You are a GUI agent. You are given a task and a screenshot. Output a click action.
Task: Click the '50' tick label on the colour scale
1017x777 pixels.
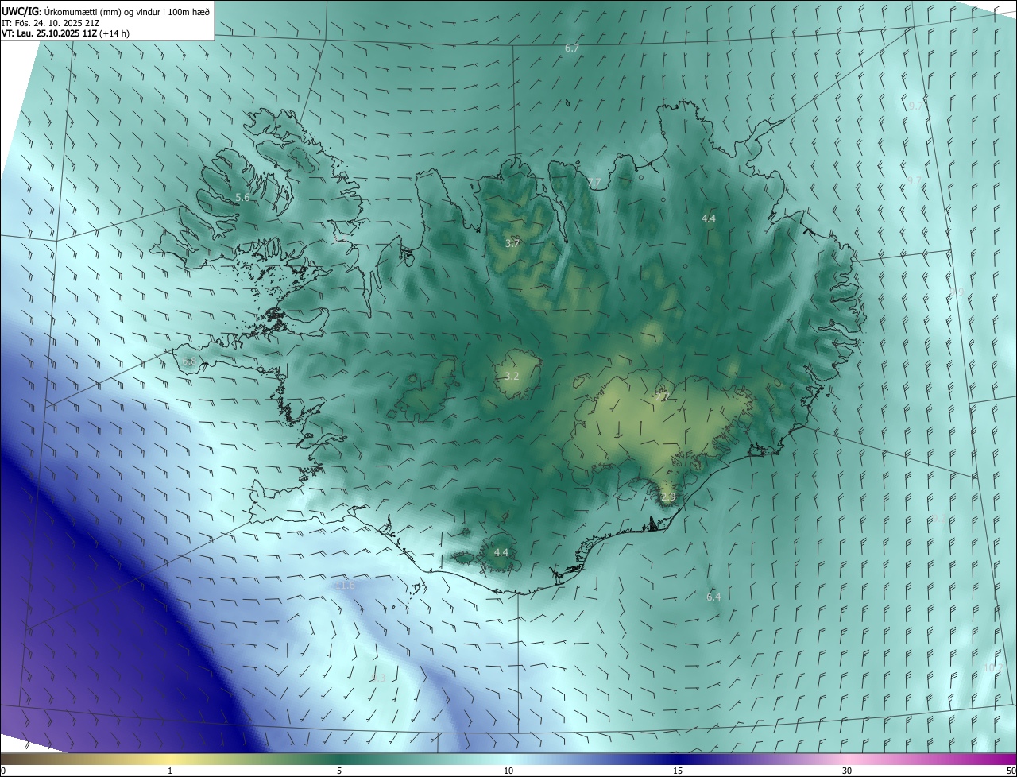coord(1010,771)
